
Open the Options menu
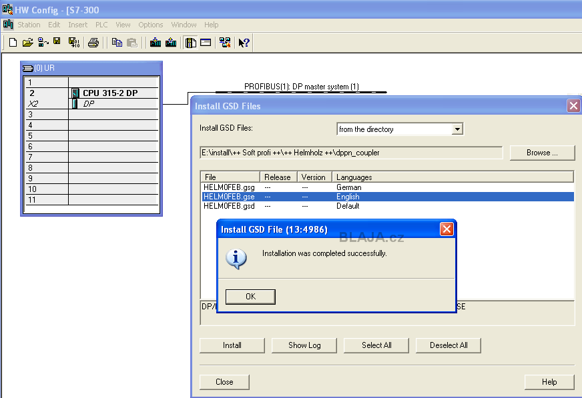[x=151, y=25]
